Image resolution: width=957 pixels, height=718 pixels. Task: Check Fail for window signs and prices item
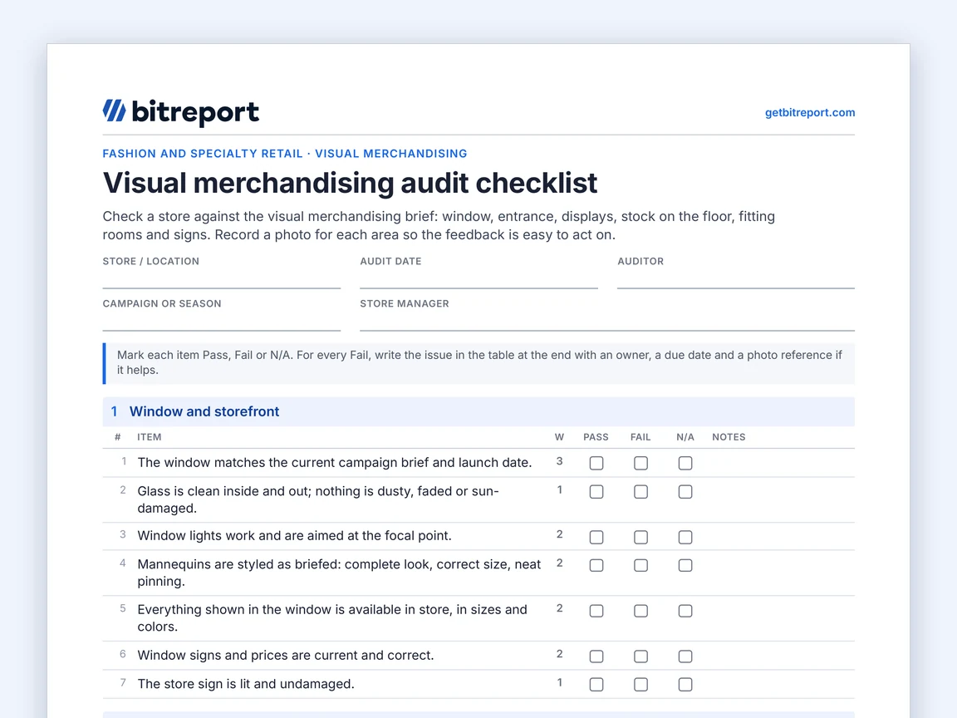pyautogui.click(x=640, y=656)
